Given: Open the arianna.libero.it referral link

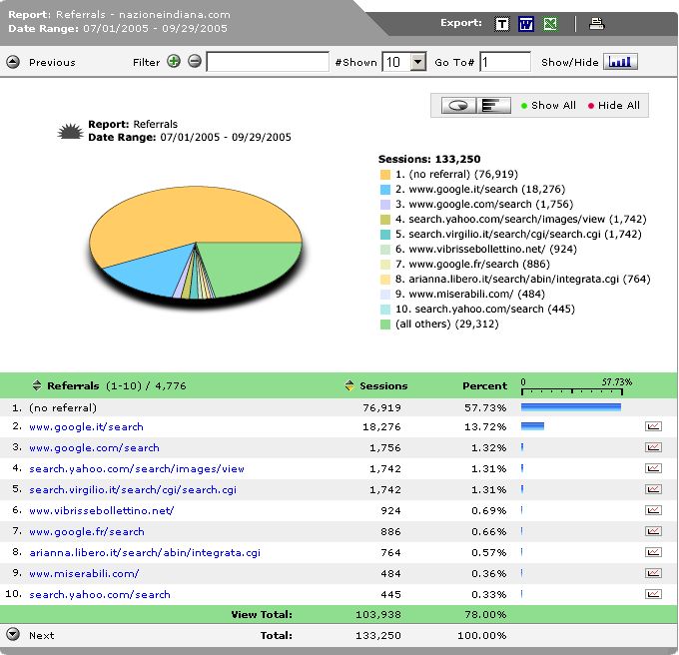Looking at the screenshot, I should pyautogui.click(x=144, y=552).
